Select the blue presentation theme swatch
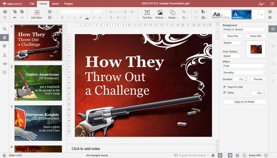The width and height of the screenshot is (277, 158). click(242, 14)
